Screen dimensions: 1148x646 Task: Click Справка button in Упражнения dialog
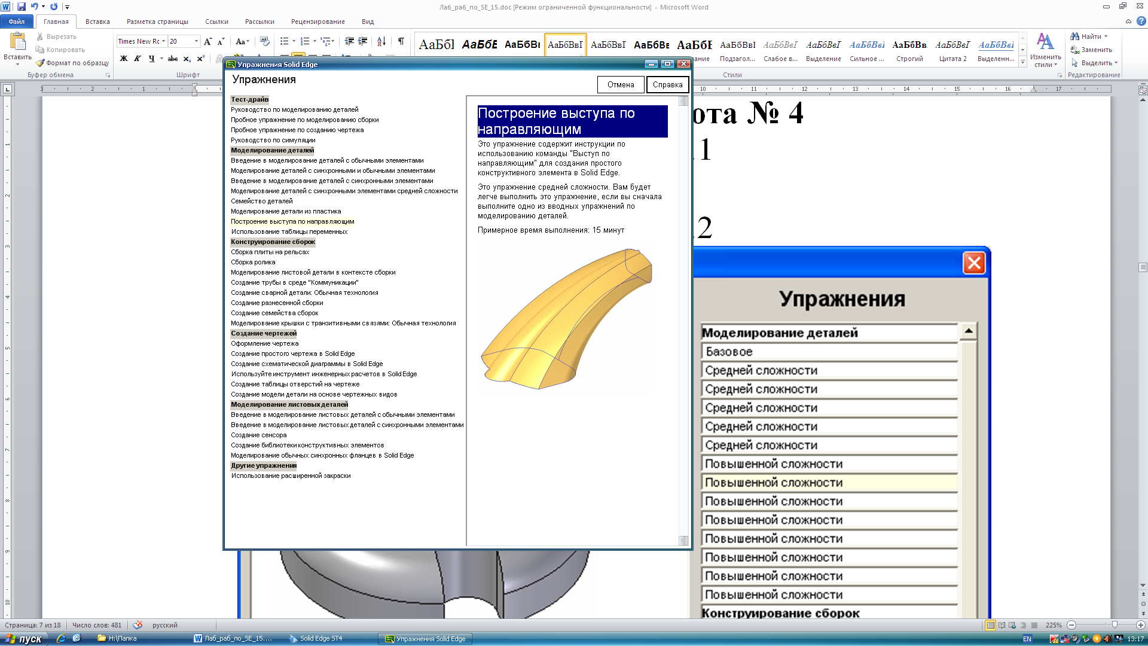[667, 85]
